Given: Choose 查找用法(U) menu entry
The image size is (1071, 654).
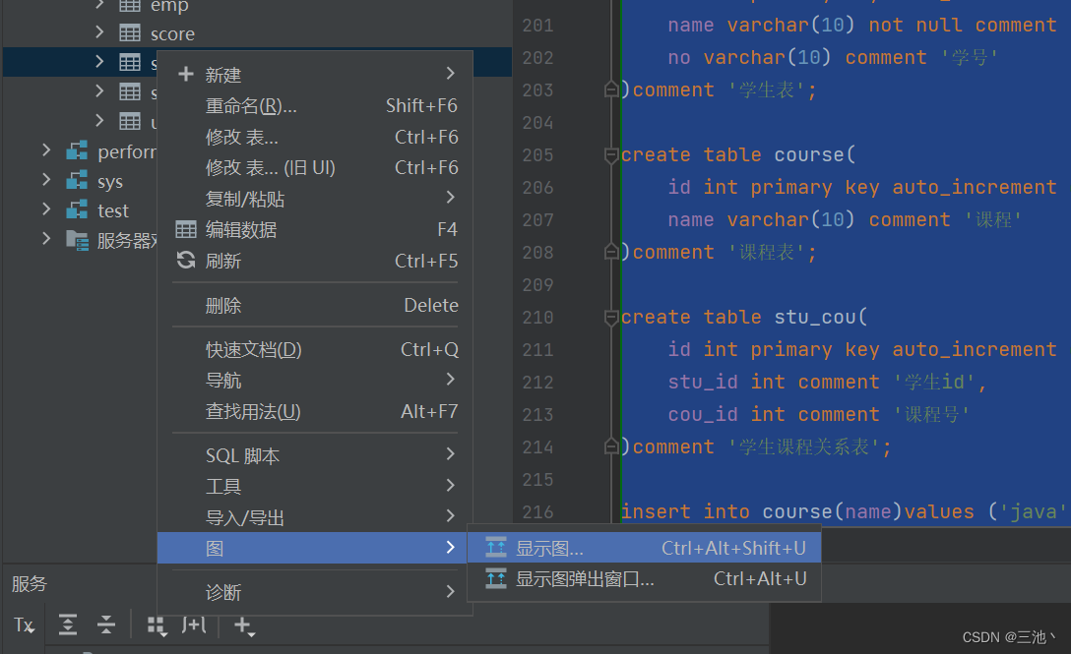Looking at the screenshot, I should point(315,412).
